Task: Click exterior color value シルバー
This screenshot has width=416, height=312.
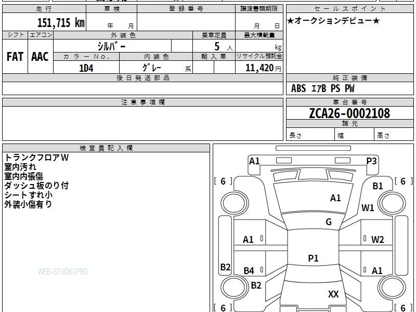Action: 111,46
